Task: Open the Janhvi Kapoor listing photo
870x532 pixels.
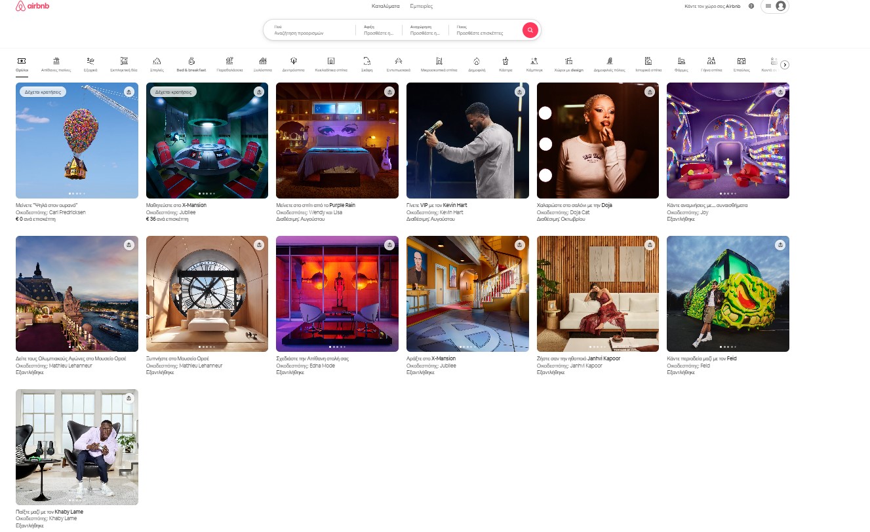Action: click(x=598, y=294)
